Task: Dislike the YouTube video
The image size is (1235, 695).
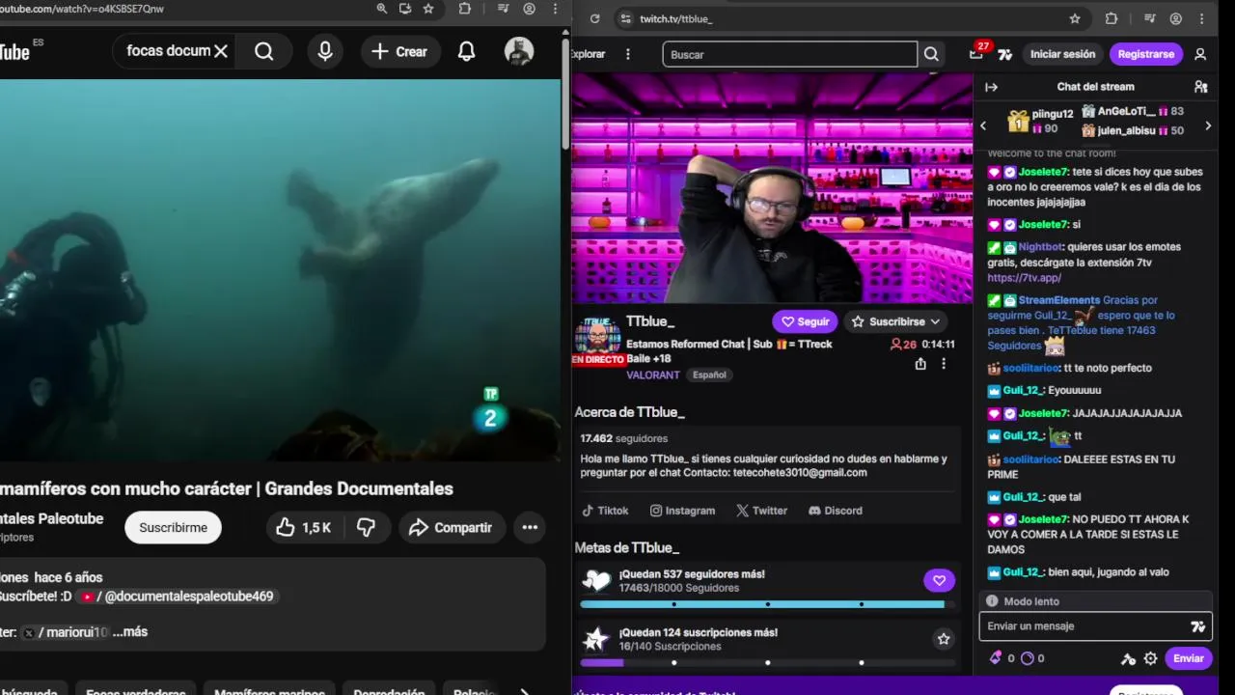Action: pyautogui.click(x=366, y=528)
